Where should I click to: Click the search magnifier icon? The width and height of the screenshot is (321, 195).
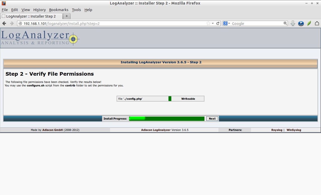pyautogui.click(x=285, y=23)
